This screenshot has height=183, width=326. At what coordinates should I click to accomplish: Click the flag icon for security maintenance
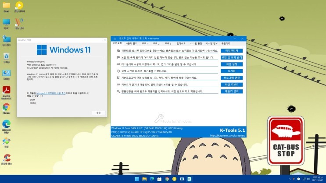[118, 57]
